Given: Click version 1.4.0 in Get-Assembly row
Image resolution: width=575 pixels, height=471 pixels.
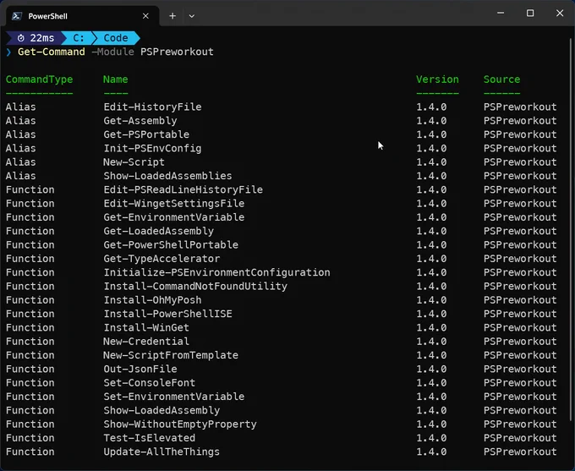Looking at the screenshot, I should coord(431,121).
